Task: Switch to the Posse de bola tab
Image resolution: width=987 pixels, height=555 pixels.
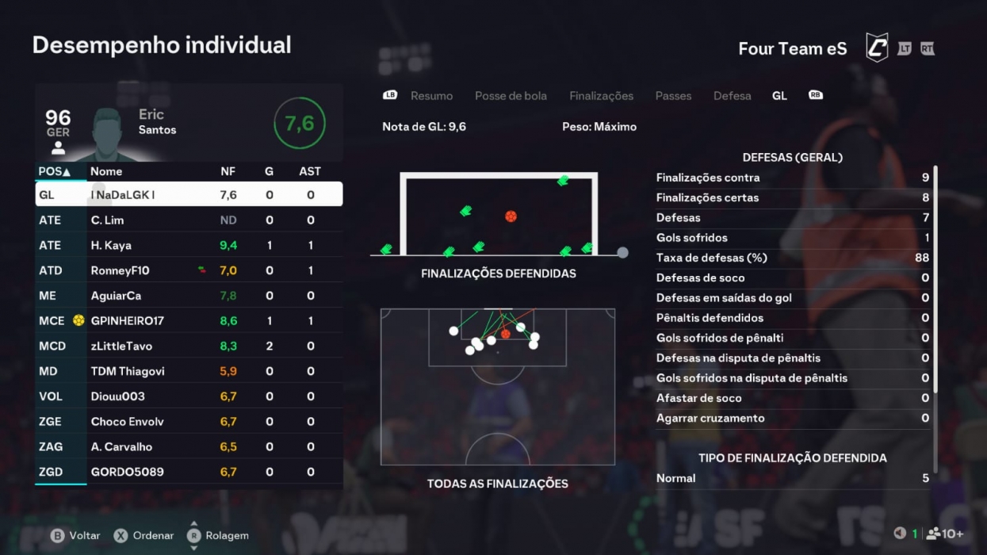Action: (511, 95)
